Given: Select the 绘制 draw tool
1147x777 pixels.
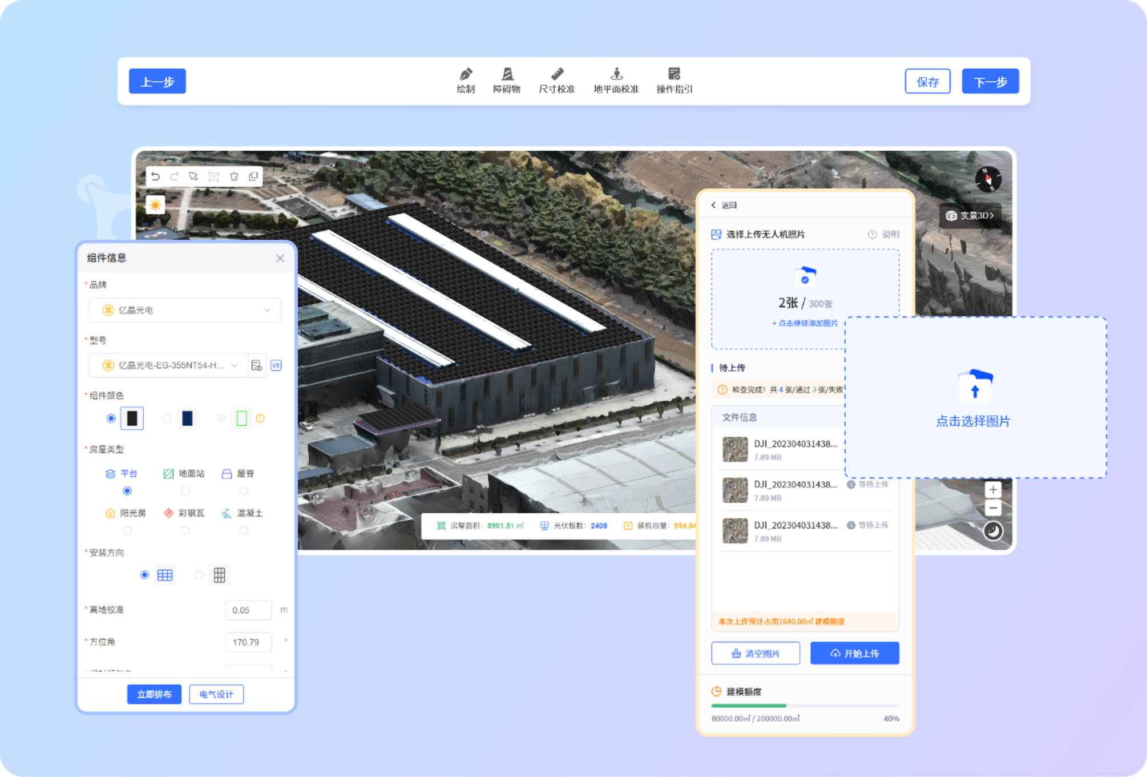Looking at the screenshot, I should tap(466, 80).
